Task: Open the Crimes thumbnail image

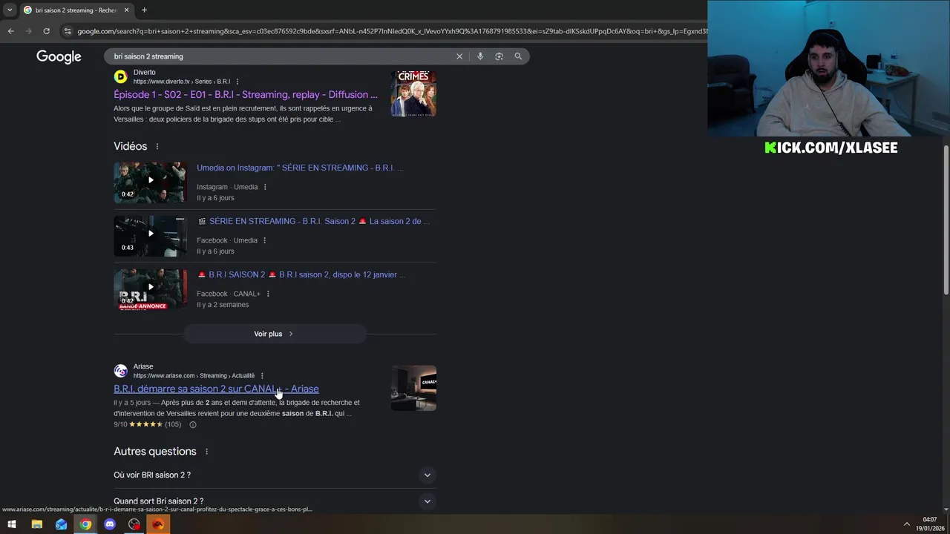Action: [413, 93]
